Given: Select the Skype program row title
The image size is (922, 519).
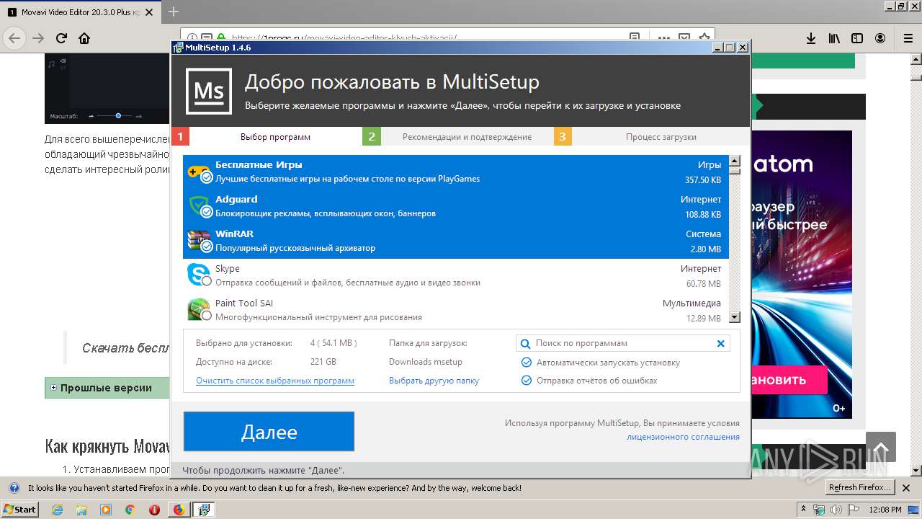Looking at the screenshot, I should coord(228,269).
